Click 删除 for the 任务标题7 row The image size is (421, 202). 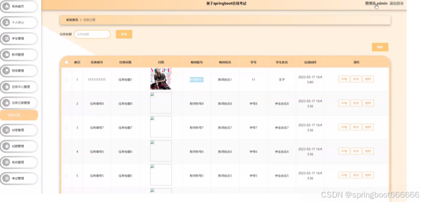(x=368, y=127)
